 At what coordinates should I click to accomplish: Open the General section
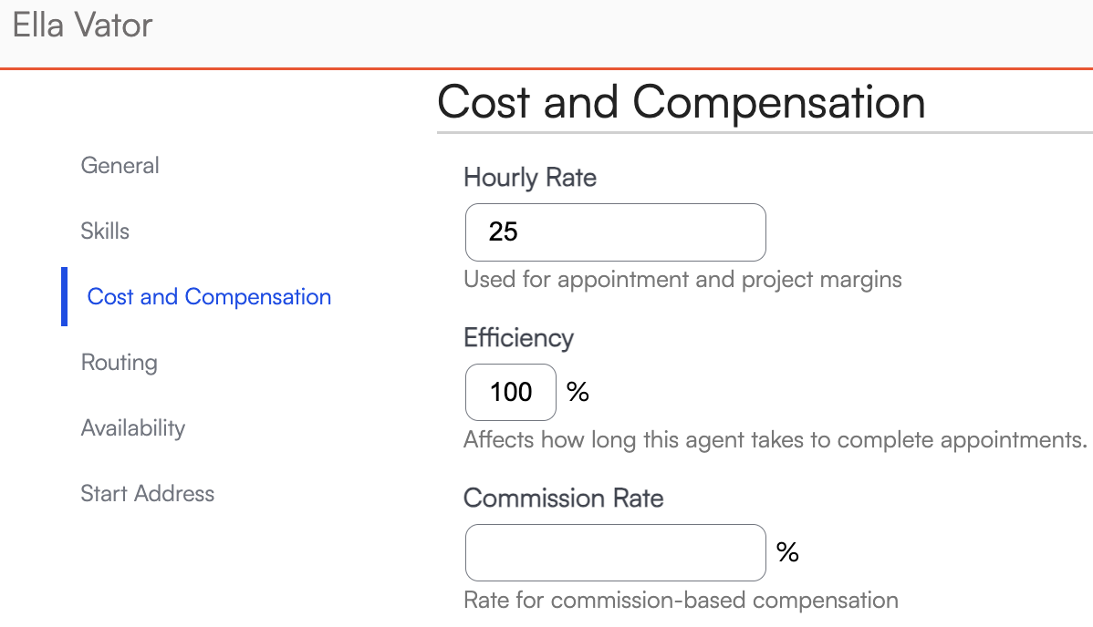click(x=120, y=166)
